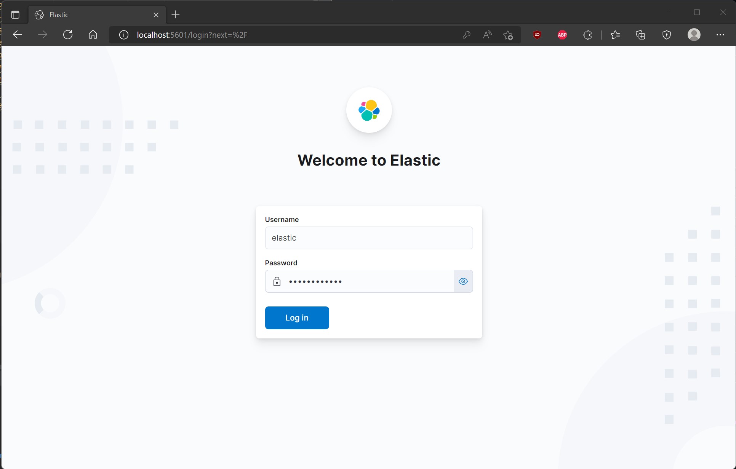736x469 pixels.
Task: Toggle password visibility eye icon
Action: coord(463,281)
